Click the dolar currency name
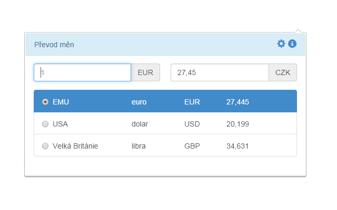Viewport: 337px width, 210px height. click(140, 124)
